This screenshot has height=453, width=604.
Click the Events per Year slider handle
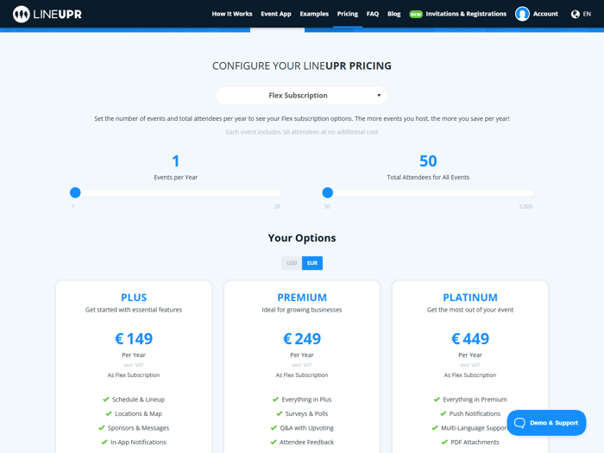(x=75, y=192)
